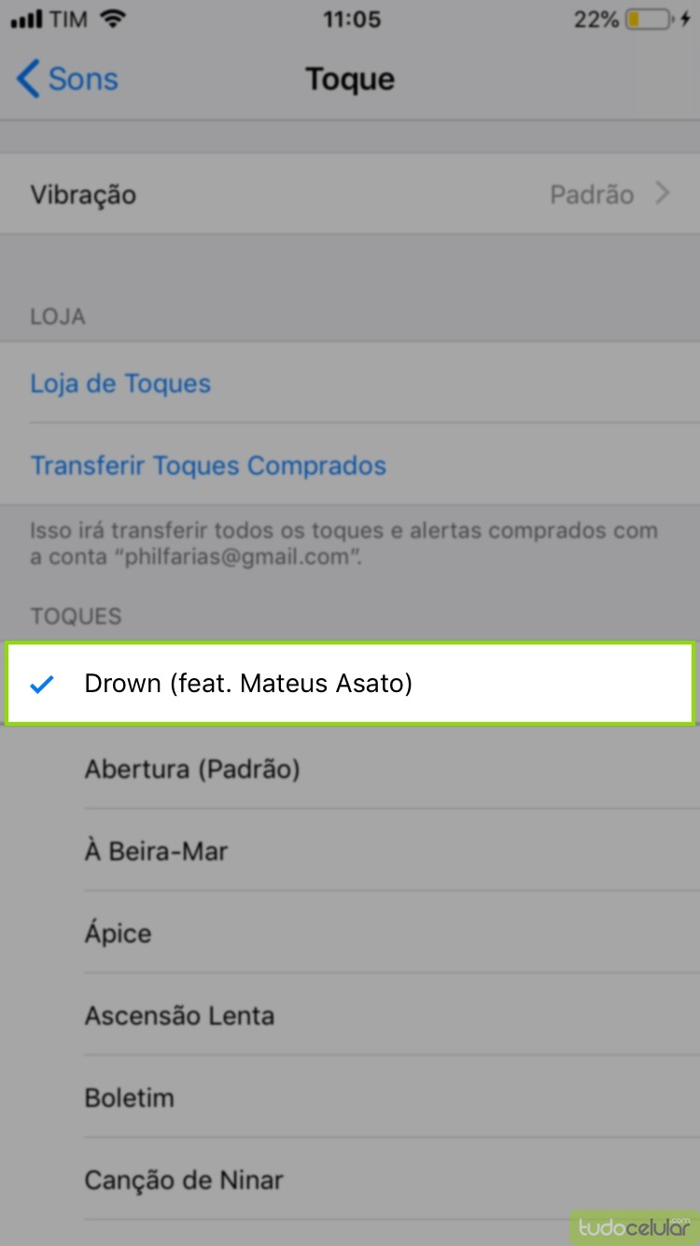Screen dimensions: 700x1246
Task: Tap Transferir Toques Comprados
Action: coord(208,465)
